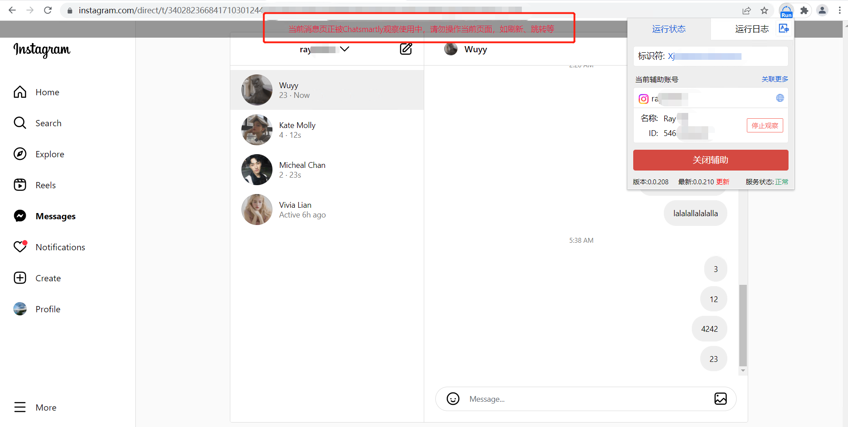Click the Search magnifier icon

click(x=20, y=123)
